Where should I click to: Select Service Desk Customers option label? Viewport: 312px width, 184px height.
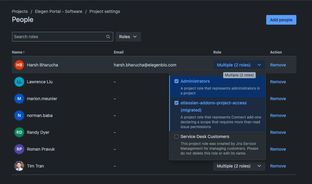pyautogui.click(x=205, y=137)
